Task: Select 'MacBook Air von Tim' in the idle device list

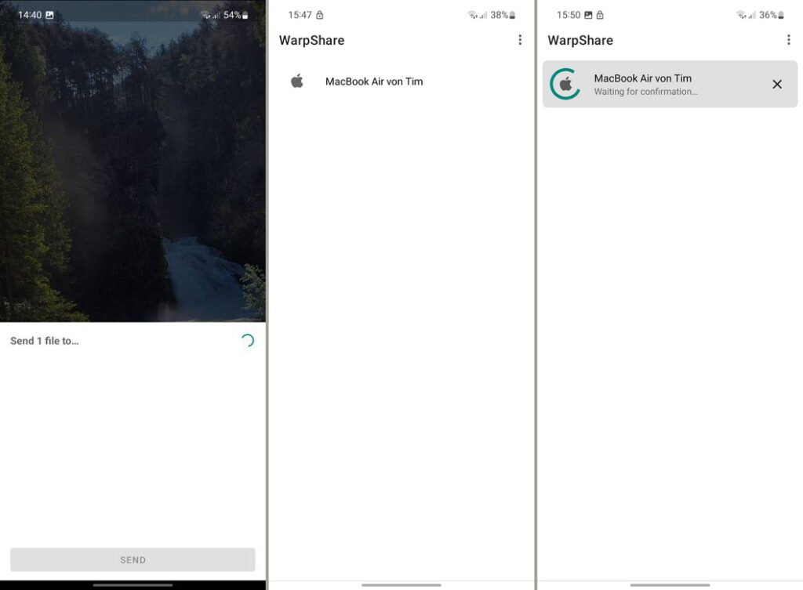Action: (x=374, y=81)
